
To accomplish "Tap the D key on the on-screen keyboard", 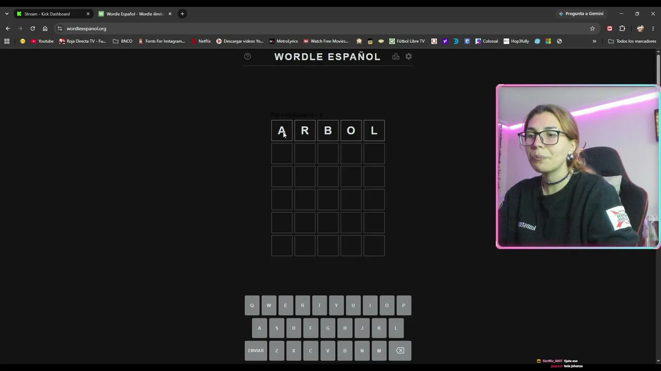I will click(x=294, y=328).
